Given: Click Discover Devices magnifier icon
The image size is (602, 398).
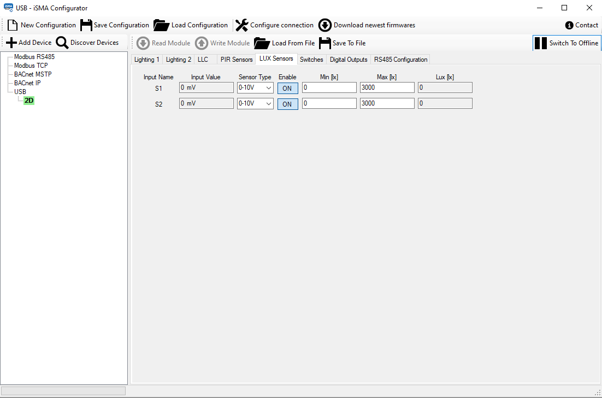Looking at the screenshot, I should pos(62,43).
